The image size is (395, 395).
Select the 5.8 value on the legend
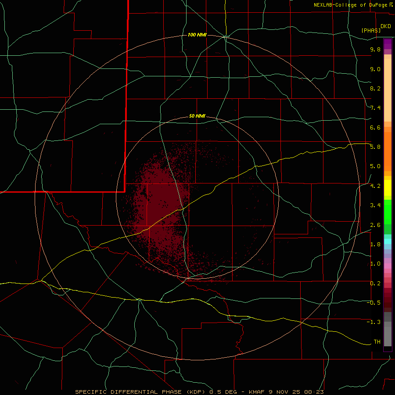(x=375, y=147)
